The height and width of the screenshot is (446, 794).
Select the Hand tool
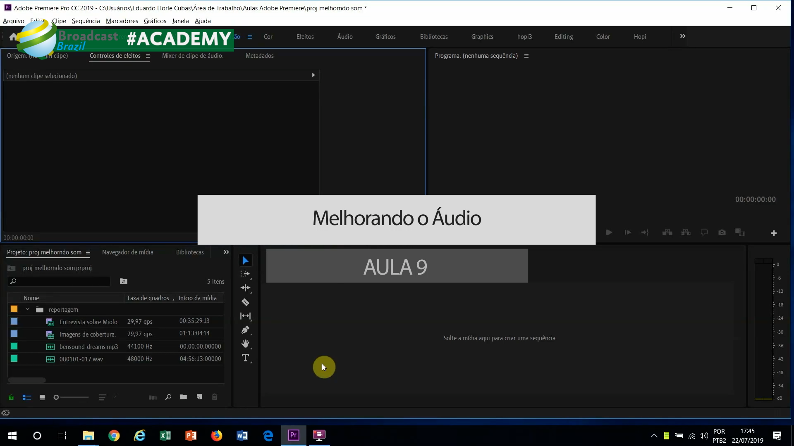tap(245, 344)
